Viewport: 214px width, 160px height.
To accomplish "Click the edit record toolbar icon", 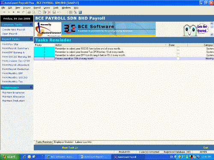I will (x=45, y=12).
